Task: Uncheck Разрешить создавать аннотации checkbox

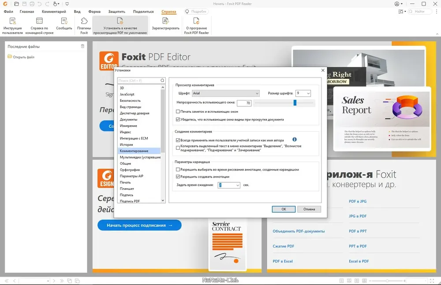Action: pyautogui.click(x=178, y=177)
